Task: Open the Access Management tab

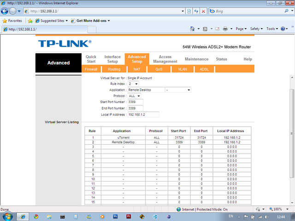Action: point(165,59)
